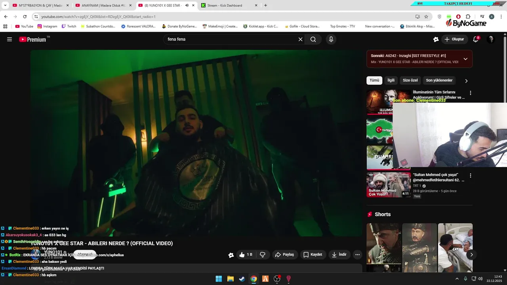This screenshot has height=285, width=507.
Task: Open the YouTube hamburger guide menu
Action: (x=10, y=39)
